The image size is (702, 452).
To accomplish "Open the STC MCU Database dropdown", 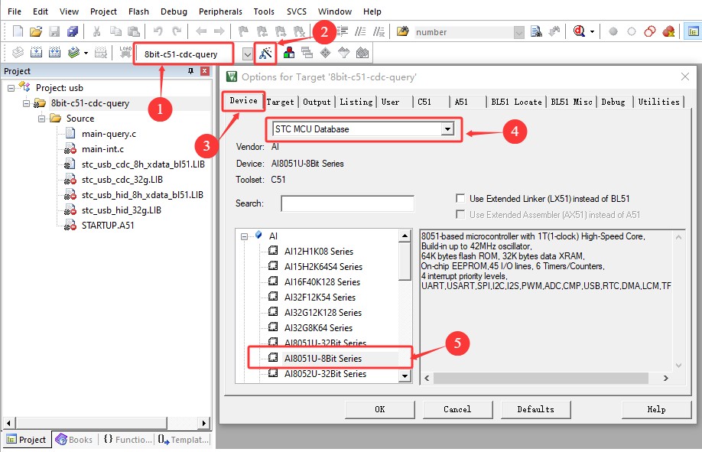I will [447, 129].
